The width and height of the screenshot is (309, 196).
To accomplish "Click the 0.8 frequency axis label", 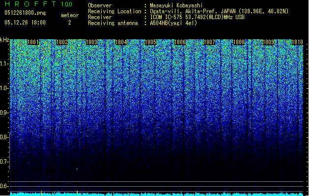I will tap(4, 137).
